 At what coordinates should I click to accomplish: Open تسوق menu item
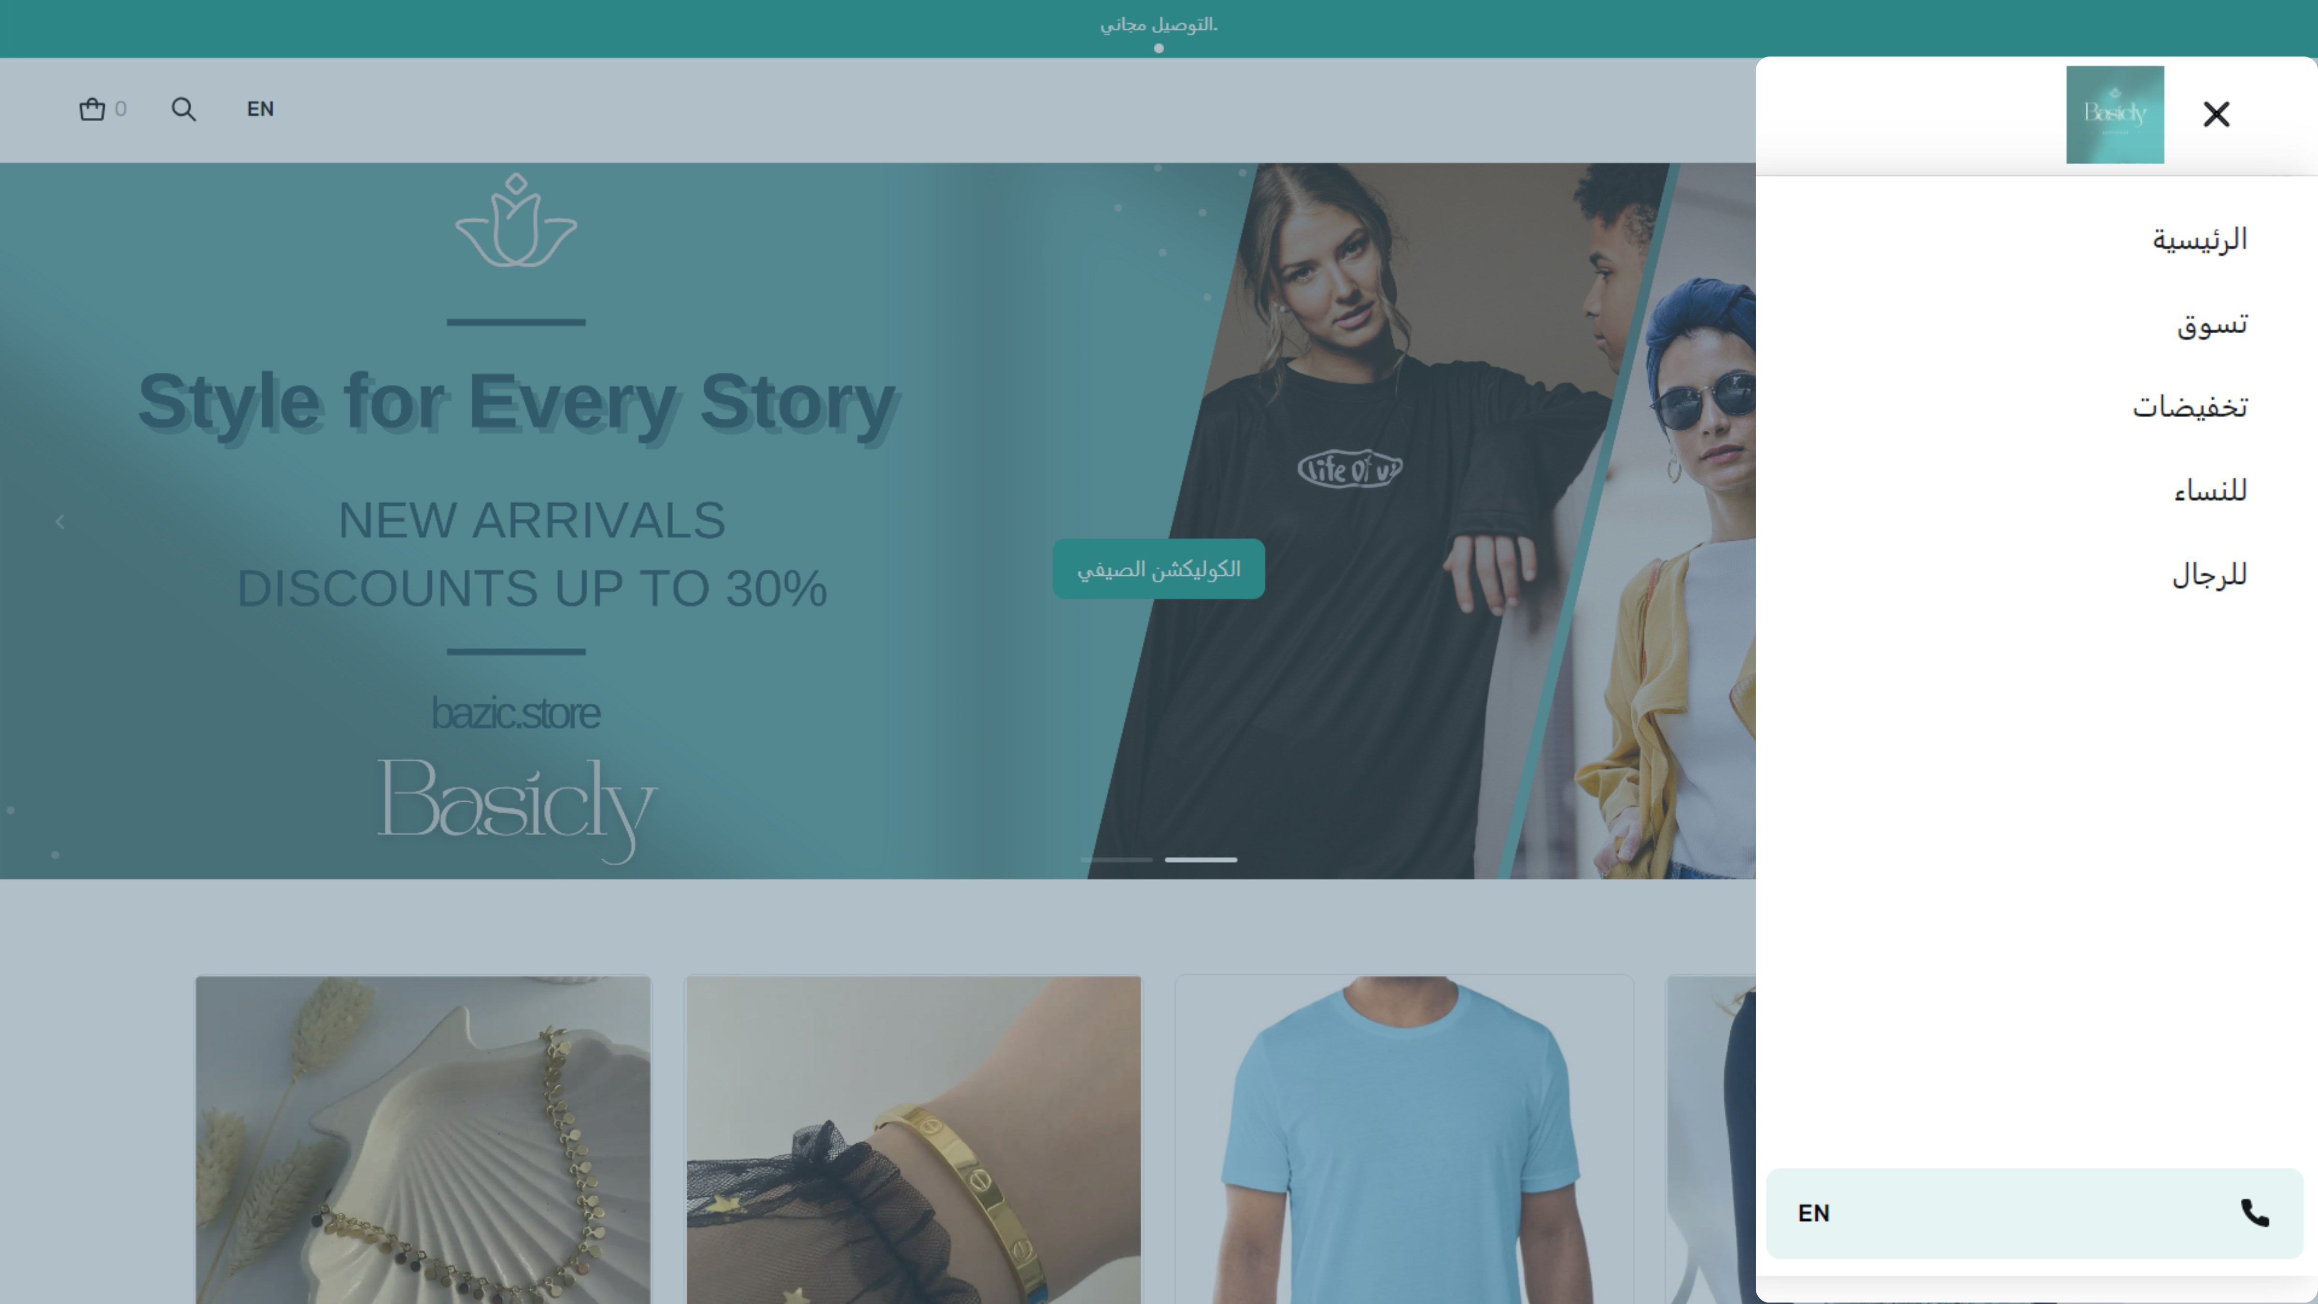2212,324
